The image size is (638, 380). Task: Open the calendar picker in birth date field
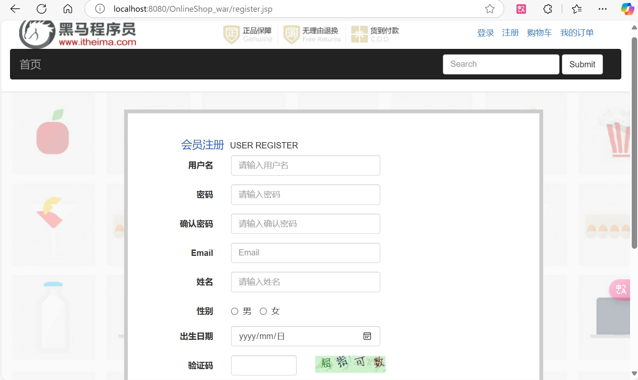click(367, 336)
